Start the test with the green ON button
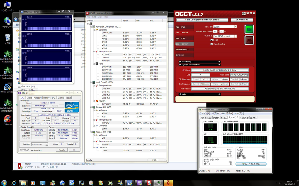Image resolution: width=299 pixels, height=186 pixels. [249, 29]
